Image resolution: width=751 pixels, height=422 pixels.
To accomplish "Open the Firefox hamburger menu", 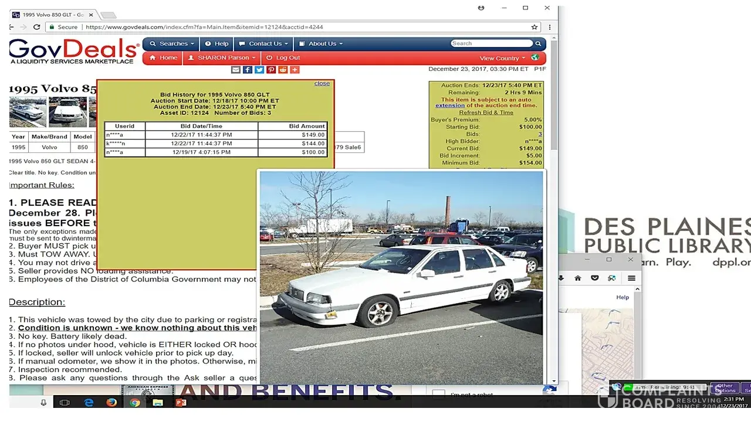I will coord(631,278).
